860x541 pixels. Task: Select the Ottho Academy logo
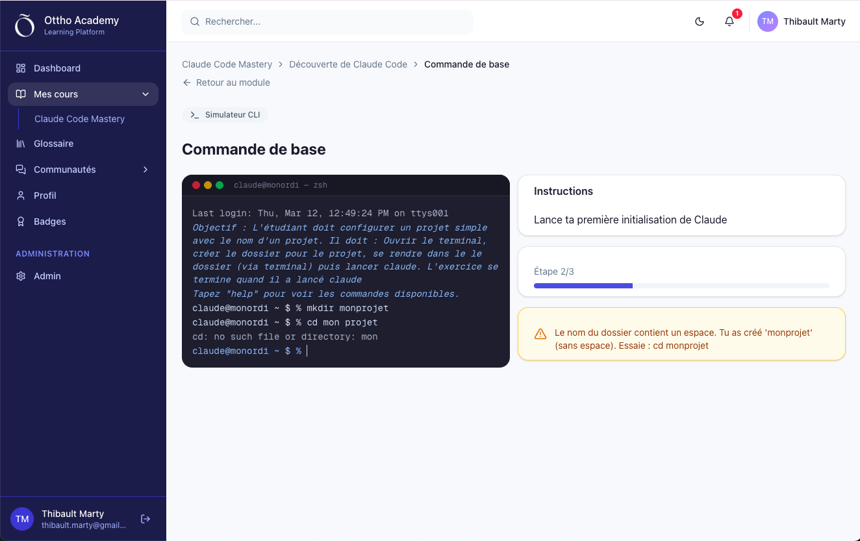point(25,25)
